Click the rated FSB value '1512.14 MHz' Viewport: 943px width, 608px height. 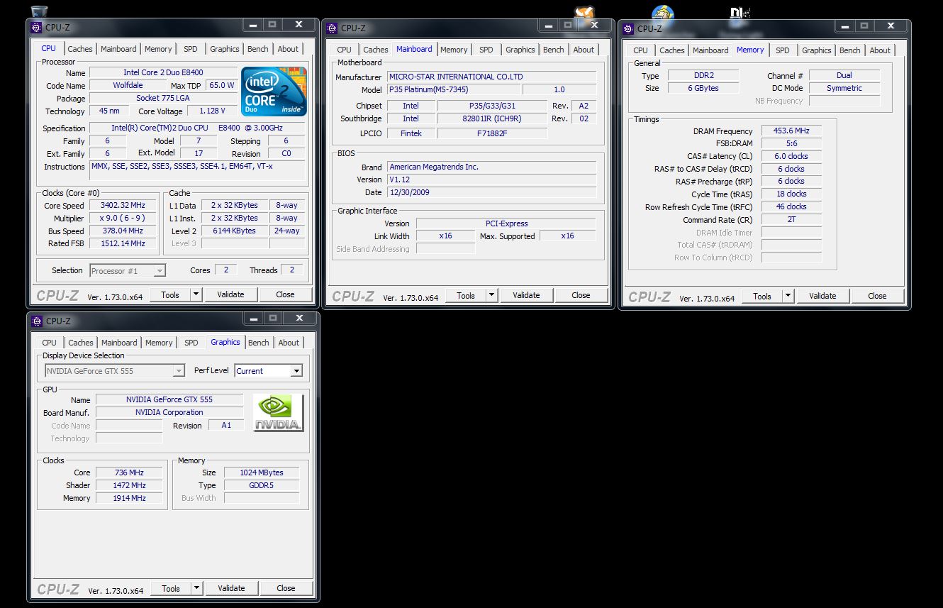click(123, 243)
